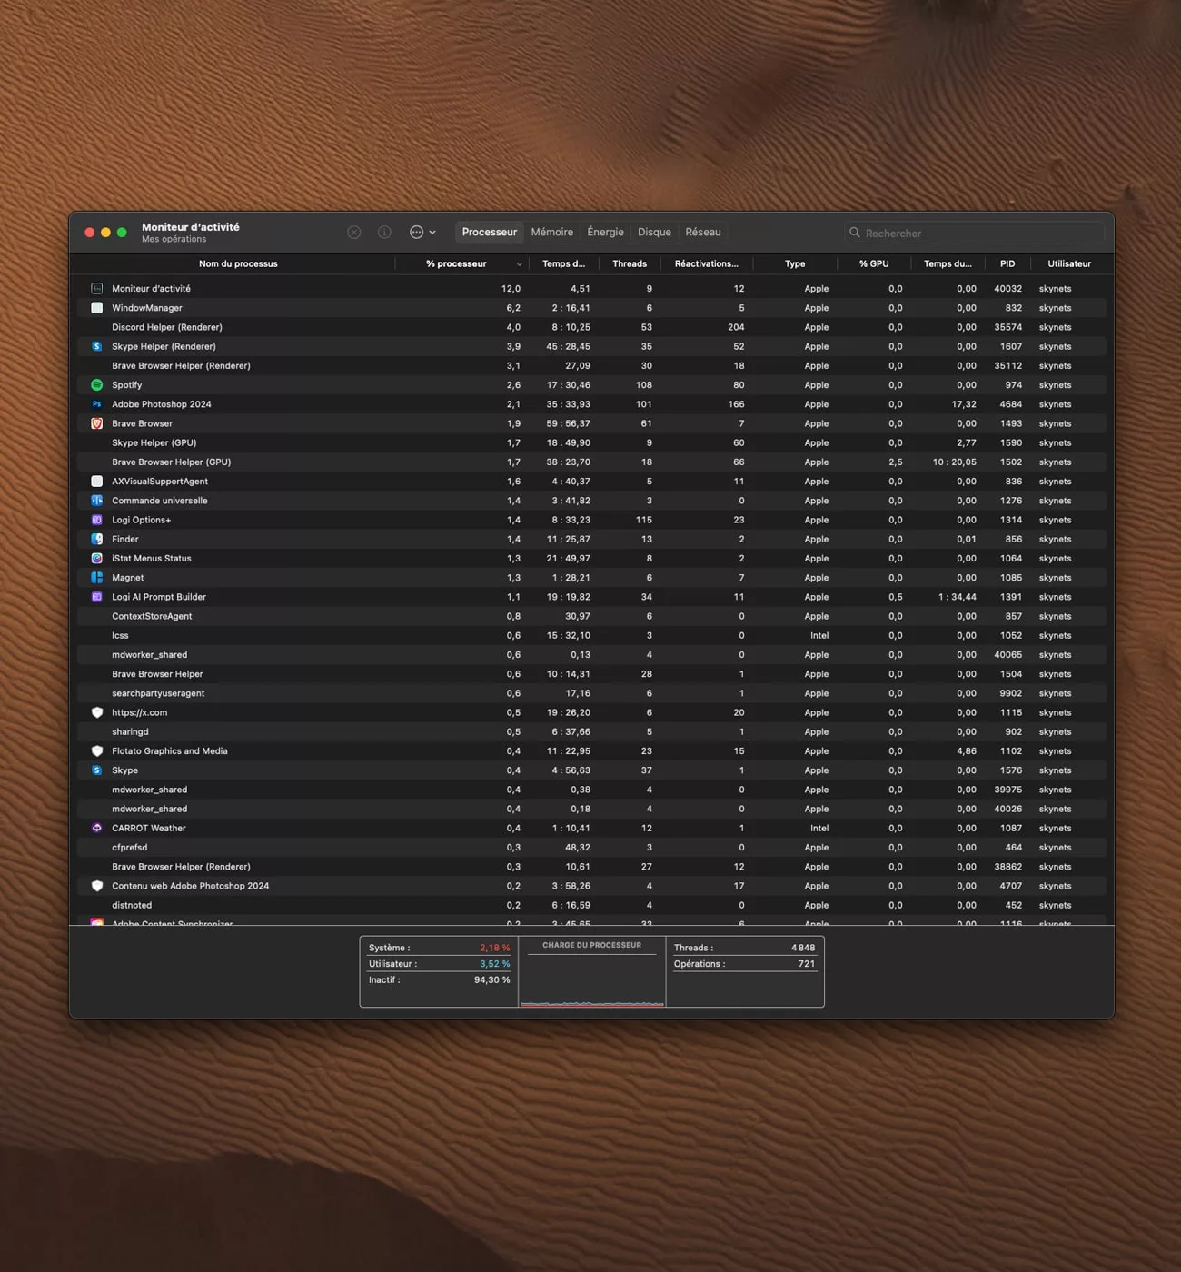1181x1272 pixels.
Task: Click the Threads total 4 848
Action: pos(803,948)
